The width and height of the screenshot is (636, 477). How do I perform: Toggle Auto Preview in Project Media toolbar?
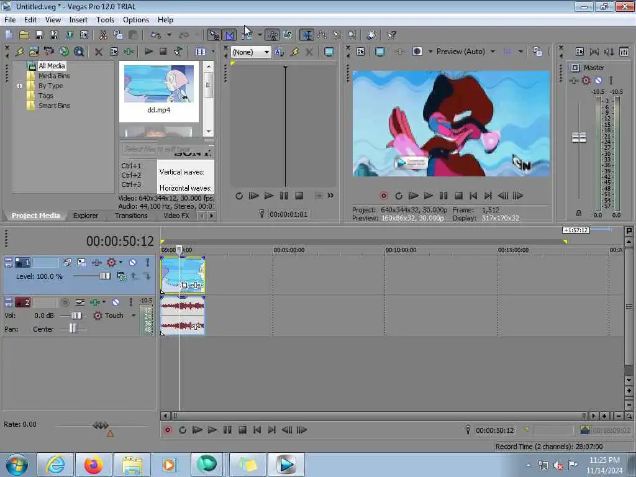pyautogui.click(x=178, y=52)
